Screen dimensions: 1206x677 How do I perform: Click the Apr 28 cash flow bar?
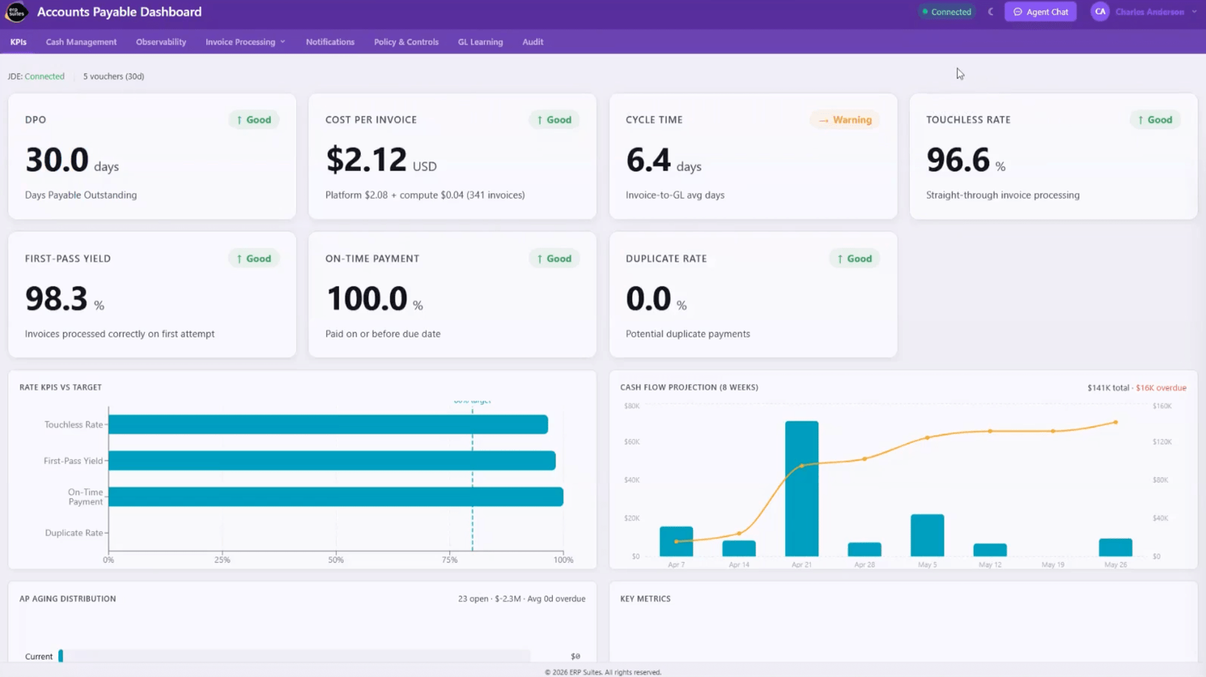864,549
